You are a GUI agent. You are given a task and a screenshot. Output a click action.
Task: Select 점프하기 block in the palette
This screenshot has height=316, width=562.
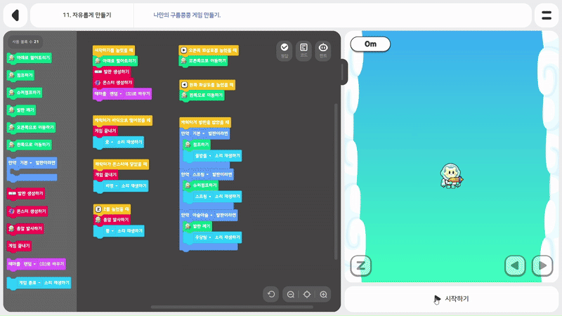[21, 75]
